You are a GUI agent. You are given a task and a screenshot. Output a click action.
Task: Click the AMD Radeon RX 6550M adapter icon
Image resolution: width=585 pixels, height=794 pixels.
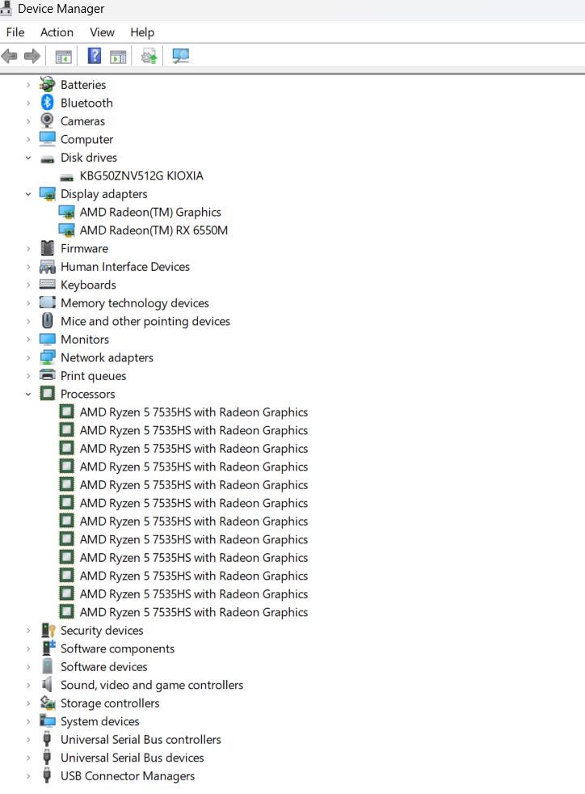(x=67, y=230)
